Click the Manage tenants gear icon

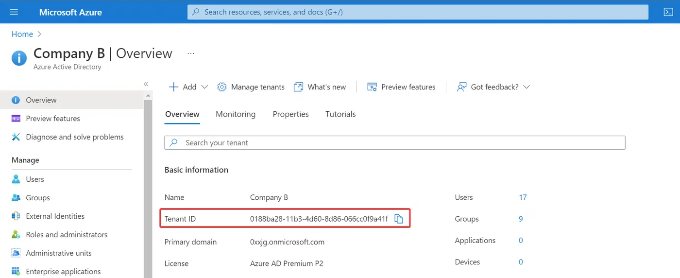click(222, 87)
